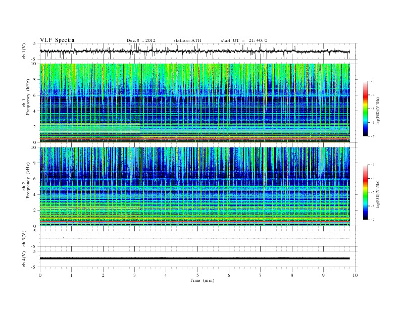Click the "VLF Spectra" plot title
Image resolution: width=400 pixels, height=309 pixels.
pos(57,40)
